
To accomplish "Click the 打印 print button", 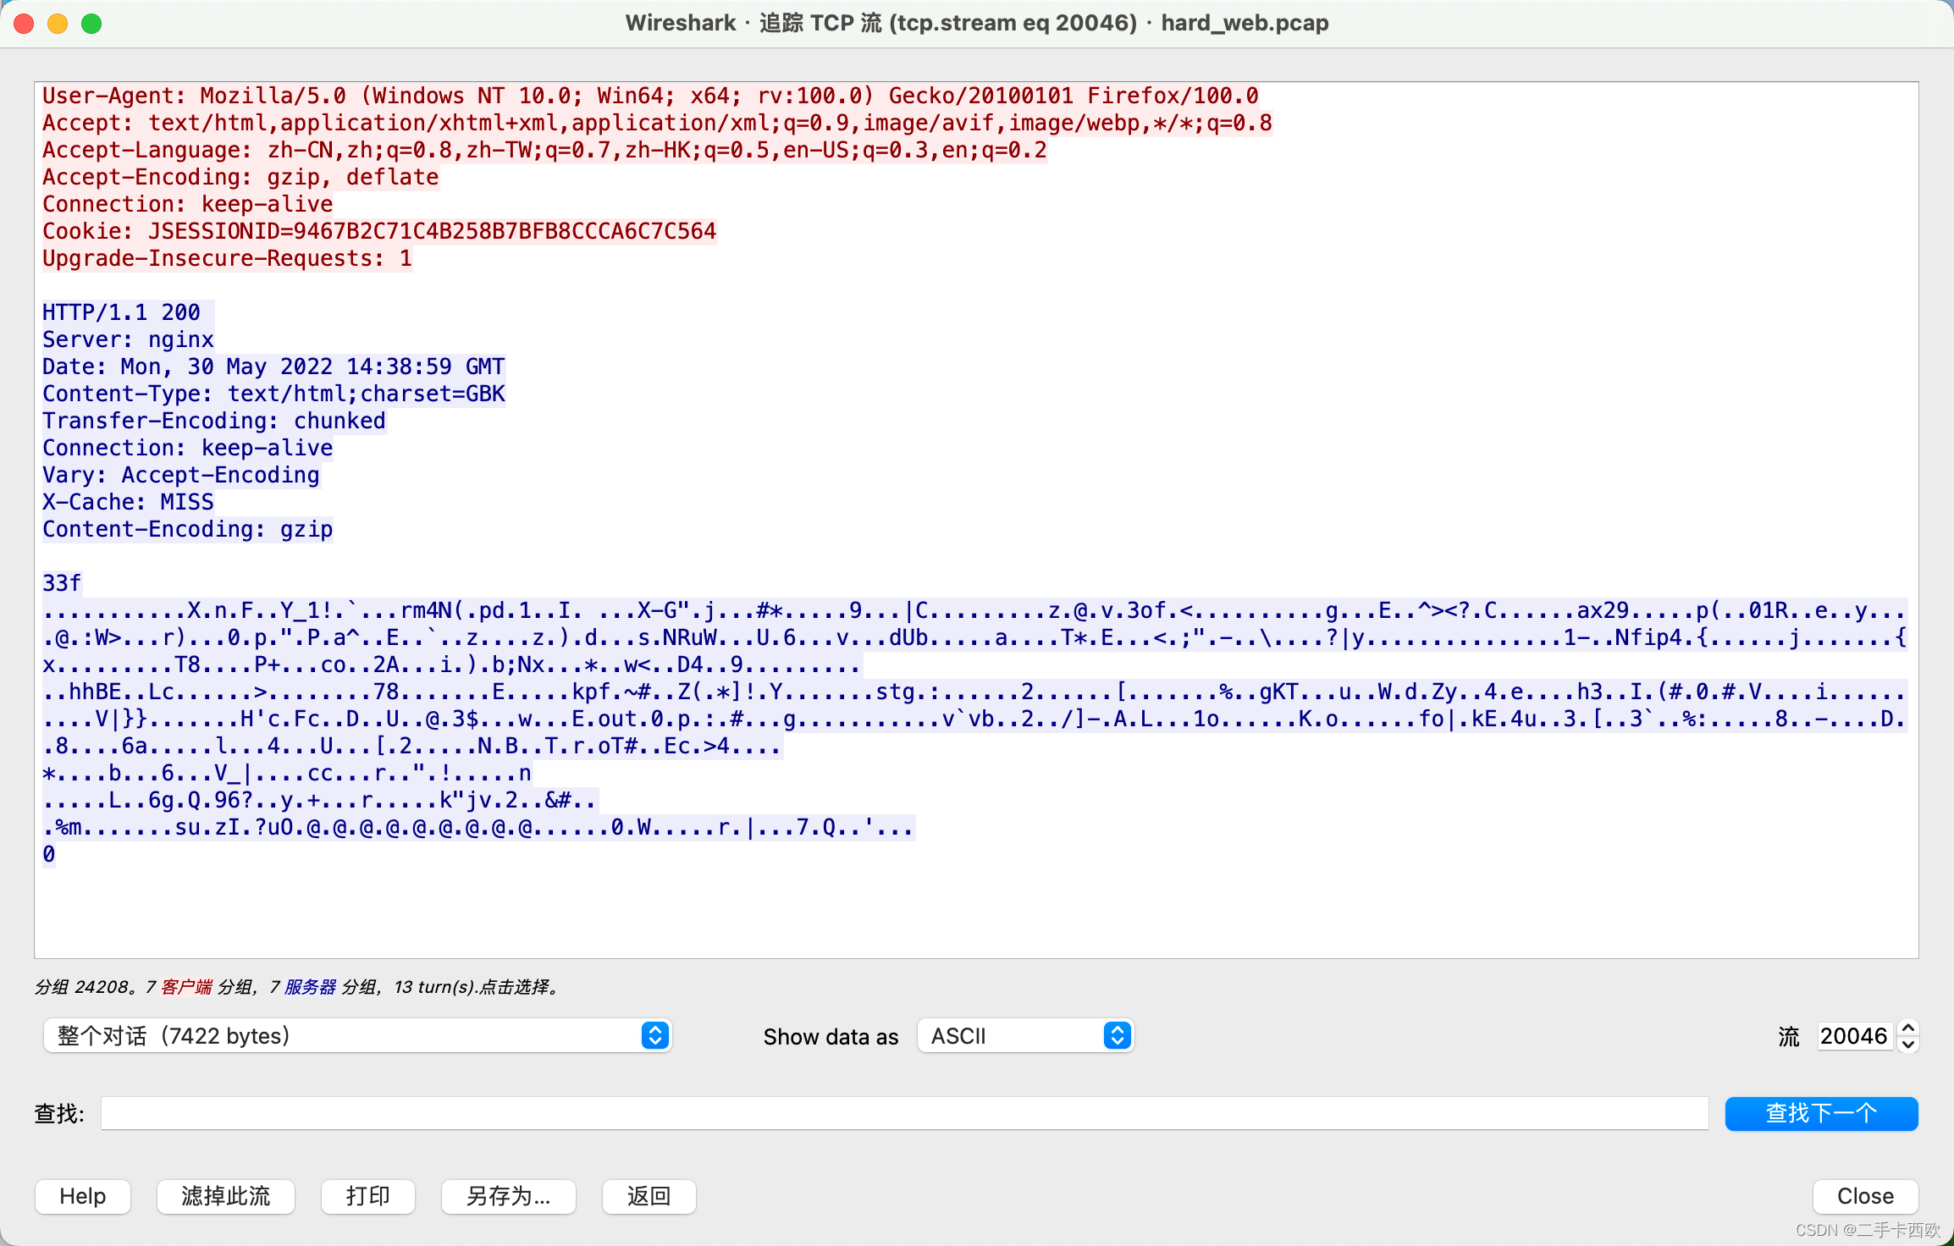I will 368,1196.
